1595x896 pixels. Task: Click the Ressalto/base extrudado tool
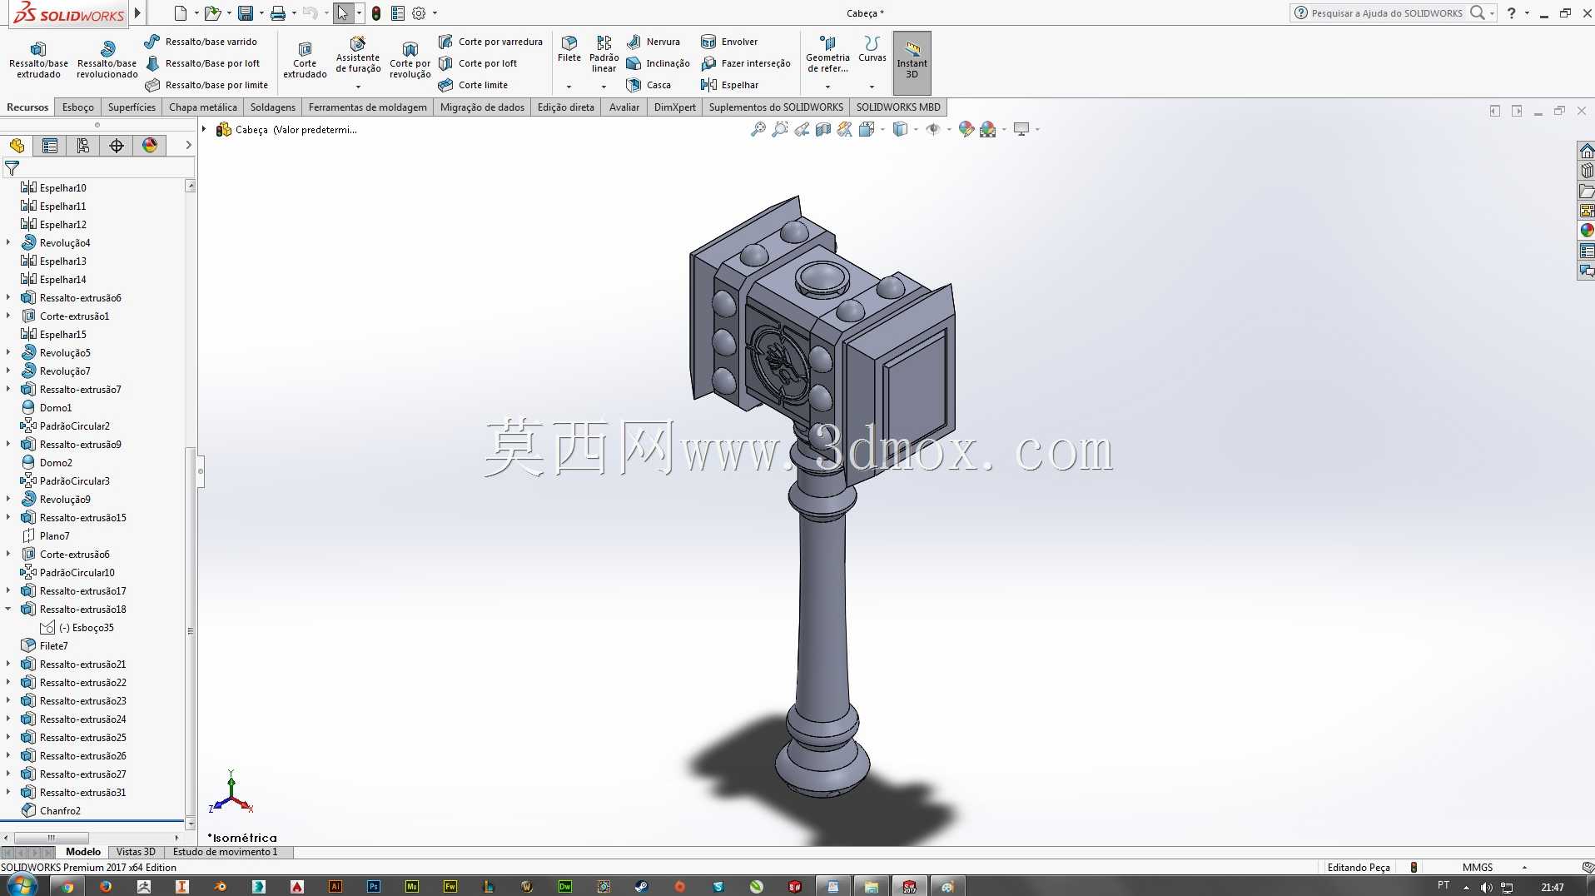coord(38,59)
